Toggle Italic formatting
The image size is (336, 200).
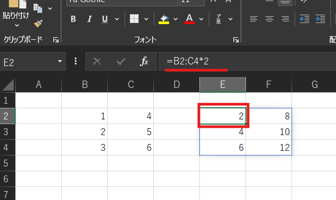(89, 19)
